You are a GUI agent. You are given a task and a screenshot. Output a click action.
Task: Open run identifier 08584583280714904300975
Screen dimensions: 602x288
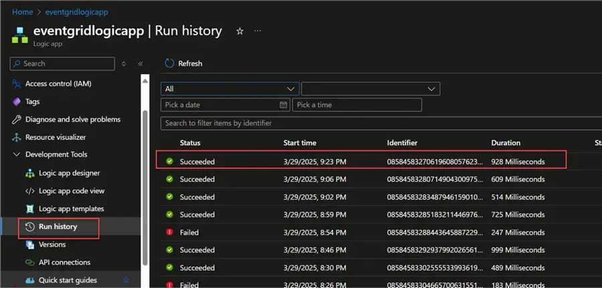point(435,180)
